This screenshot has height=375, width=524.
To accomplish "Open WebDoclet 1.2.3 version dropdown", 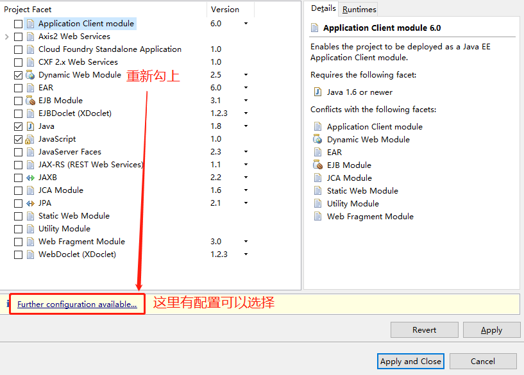I will [246, 254].
